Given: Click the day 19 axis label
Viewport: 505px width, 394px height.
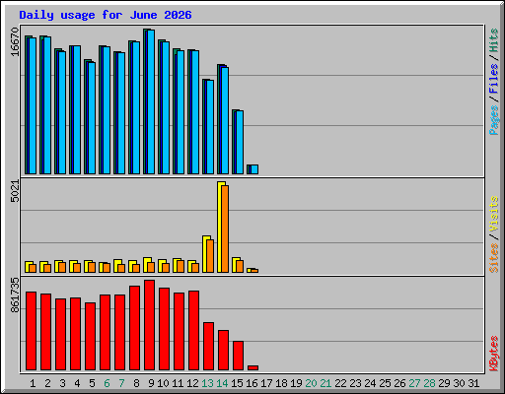Looking at the screenshot, I should tap(296, 383).
